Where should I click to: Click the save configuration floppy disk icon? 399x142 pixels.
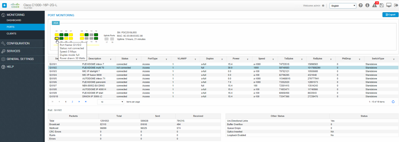click(381, 5)
